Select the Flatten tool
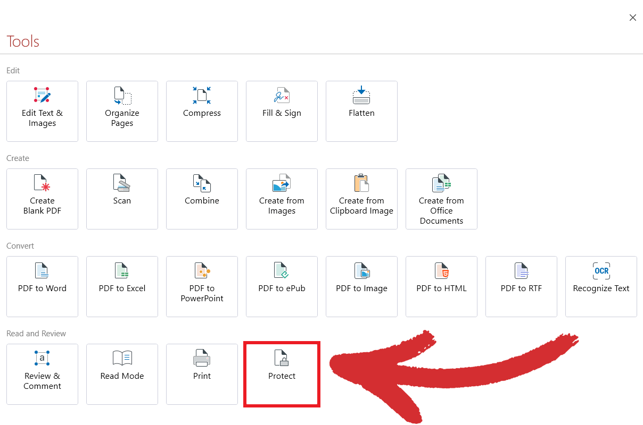 361,111
